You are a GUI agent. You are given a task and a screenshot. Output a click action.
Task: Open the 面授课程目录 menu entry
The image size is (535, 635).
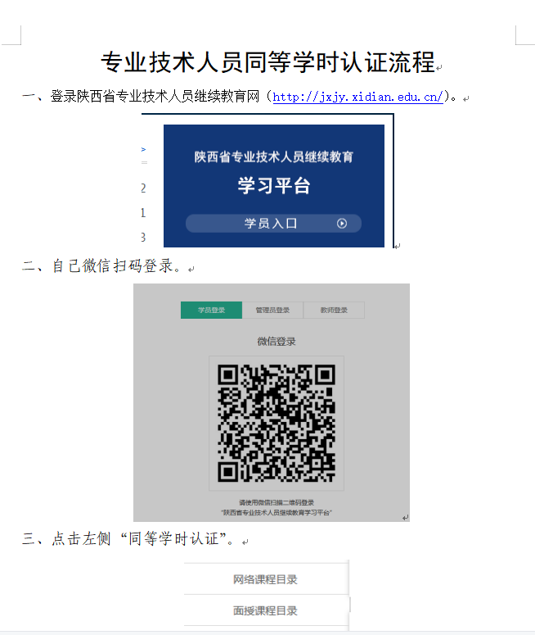point(265,610)
